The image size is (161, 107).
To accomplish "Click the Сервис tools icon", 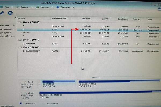I will pyautogui.click(x=17, y=7).
